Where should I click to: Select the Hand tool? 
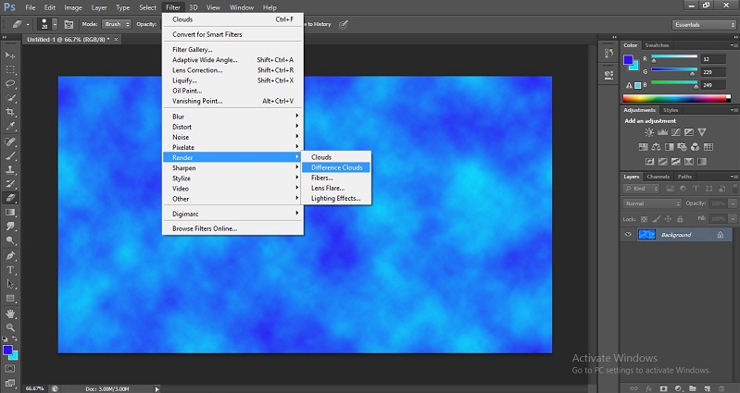[x=10, y=313]
